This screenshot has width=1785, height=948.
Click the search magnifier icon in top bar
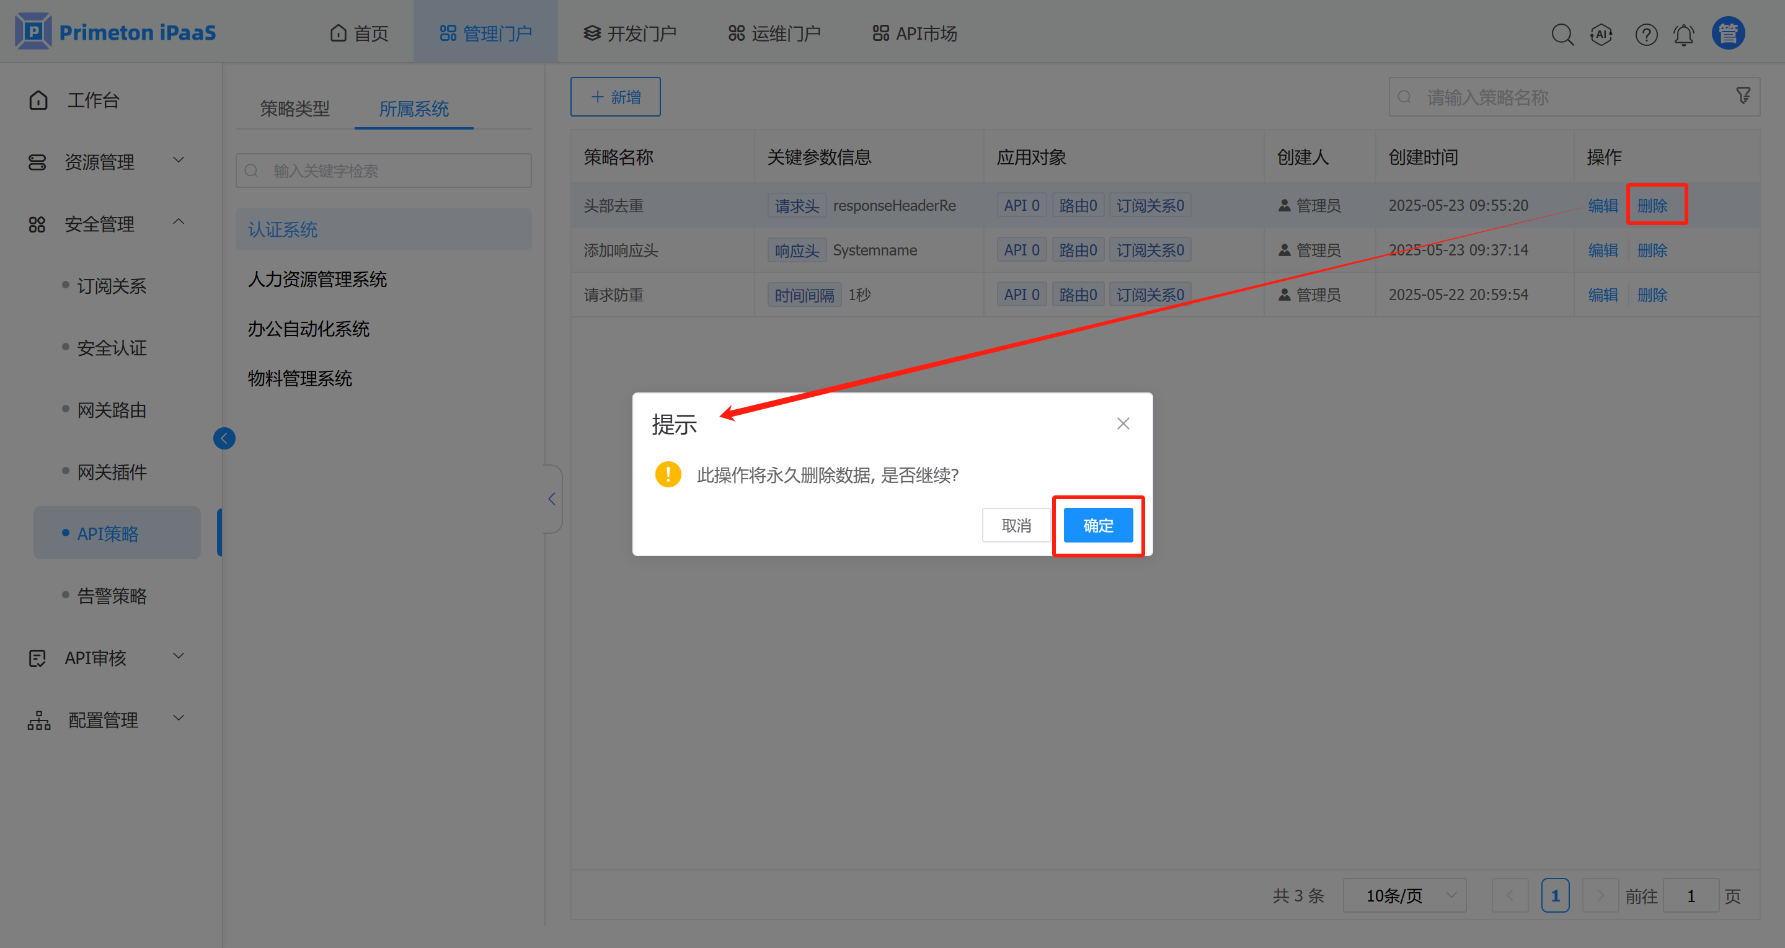coord(1562,34)
